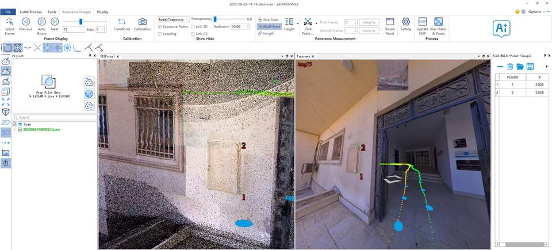Viewport: 552px width, 250px height.
Task: Open the Height tool dropdown arrow
Action: coord(298,24)
